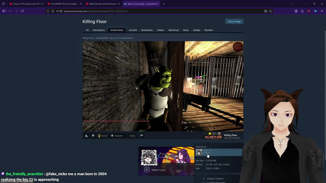Click the tracking protection shield icon

(x=48, y=11)
